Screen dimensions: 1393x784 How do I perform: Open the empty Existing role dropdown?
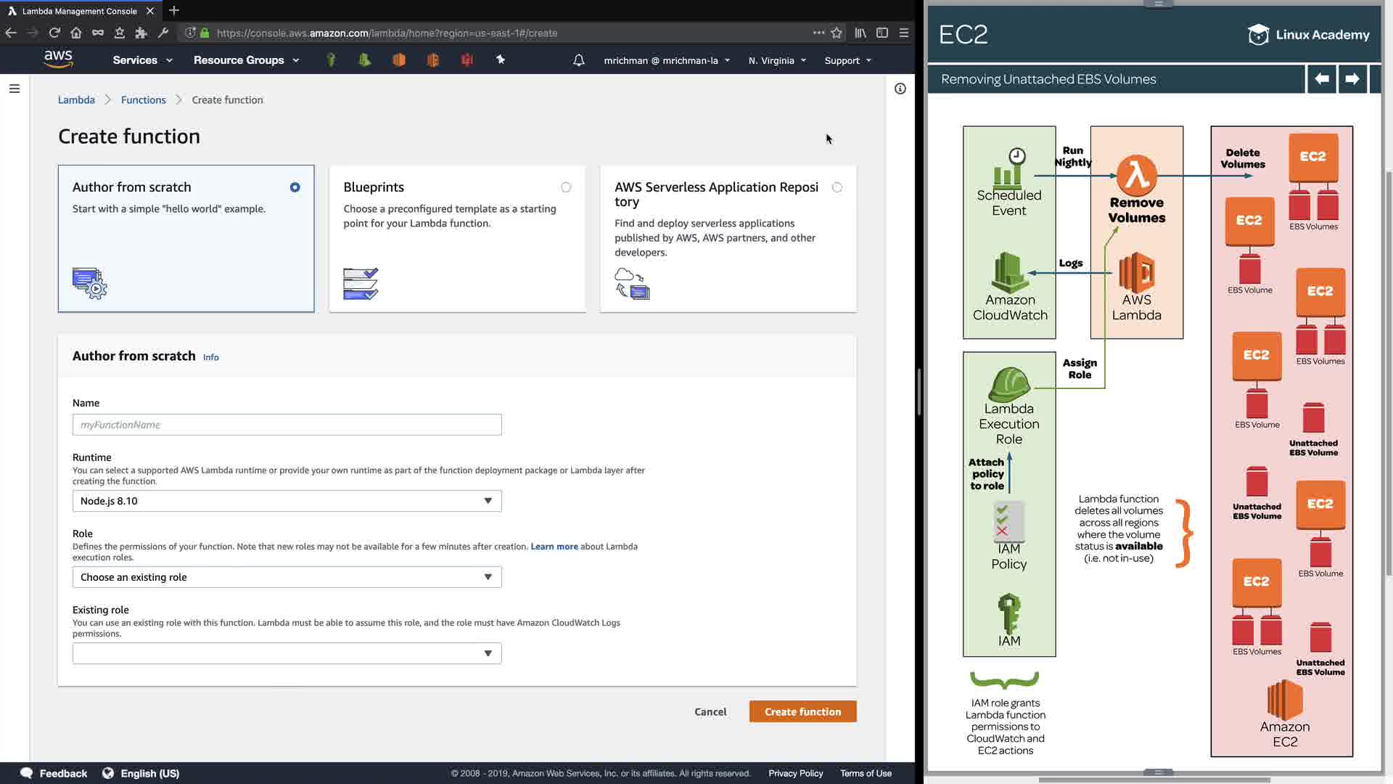(x=287, y=653)
